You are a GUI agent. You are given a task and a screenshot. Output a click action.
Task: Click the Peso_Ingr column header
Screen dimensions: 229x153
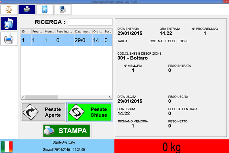pyautogui.click(x=64, y=31)
